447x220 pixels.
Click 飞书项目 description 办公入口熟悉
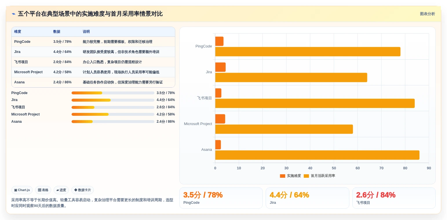click(x=112, y=62)
